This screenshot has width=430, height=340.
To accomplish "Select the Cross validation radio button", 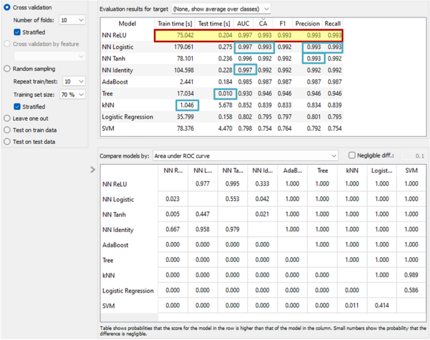I will (x=8, y=8).
